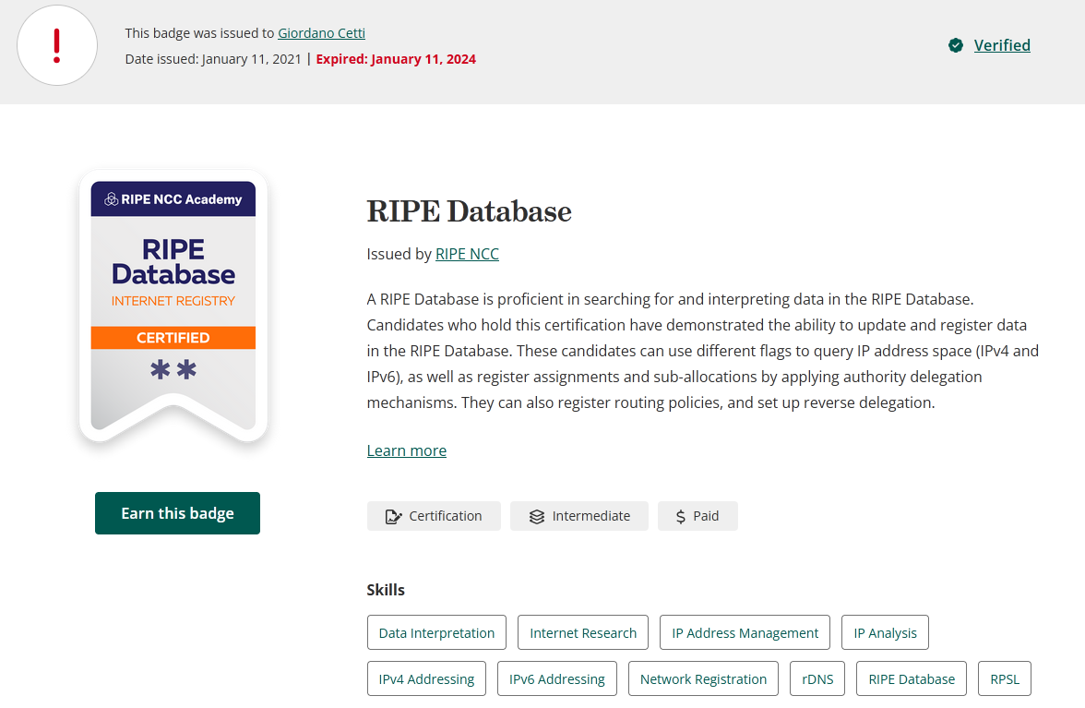Image resolution: width=1085 pixels, height=708 pixels.
Task: Select the IPv4 Addressing skill tag
Action: pos(426,679)
